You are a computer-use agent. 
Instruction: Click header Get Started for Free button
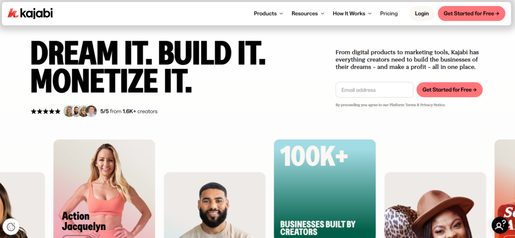471,14
